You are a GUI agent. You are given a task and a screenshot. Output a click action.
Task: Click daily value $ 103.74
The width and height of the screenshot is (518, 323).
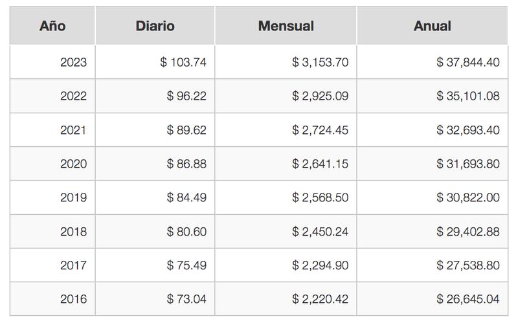(183, 62)
